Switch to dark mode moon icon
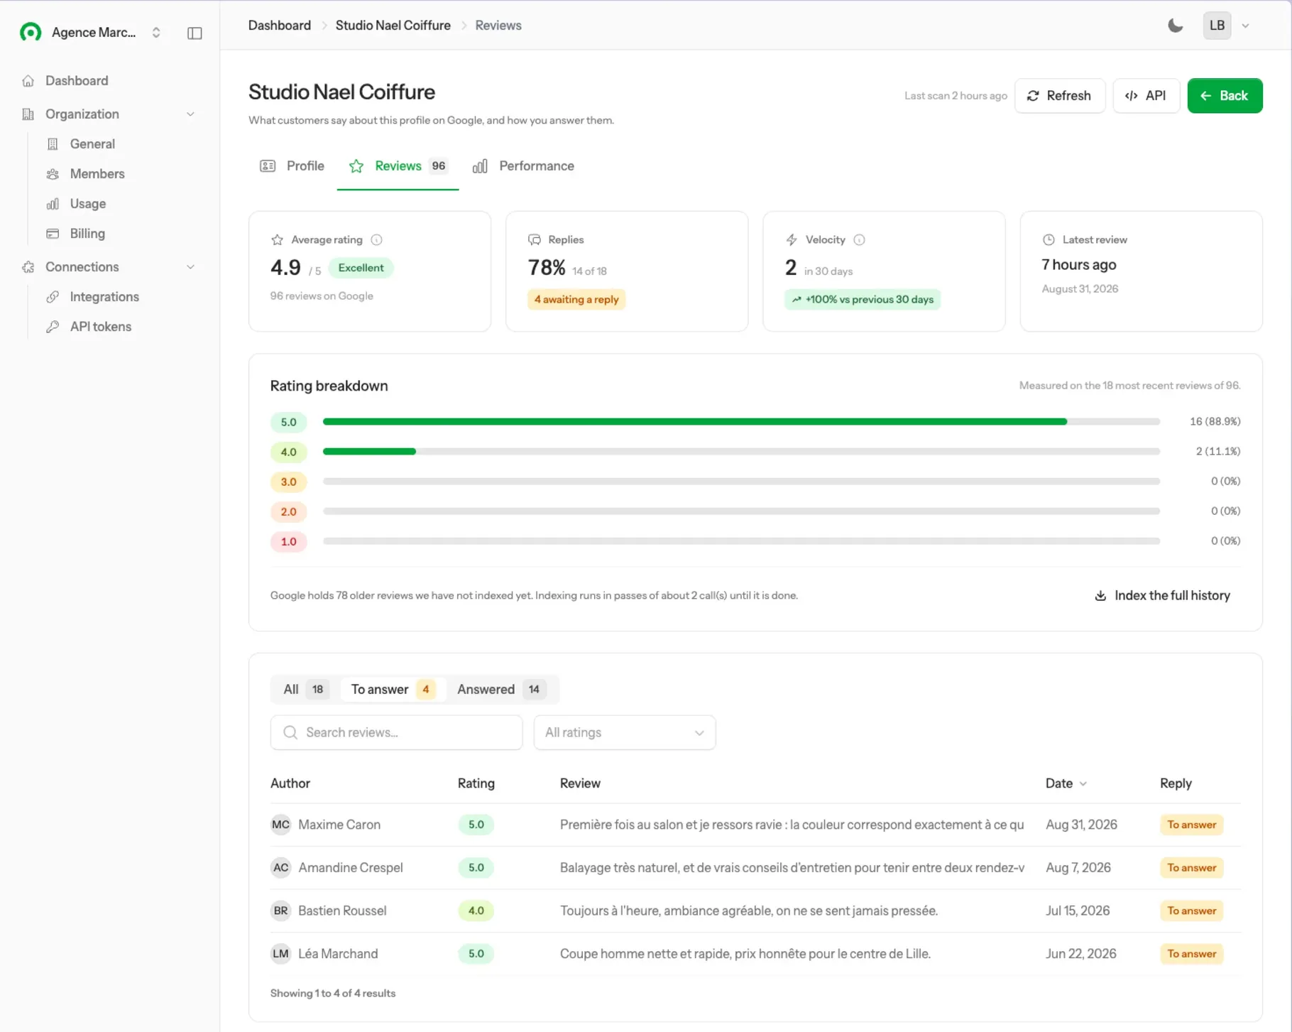1292x1032 pixels. pyautogui.click(x=1176, y=26)
